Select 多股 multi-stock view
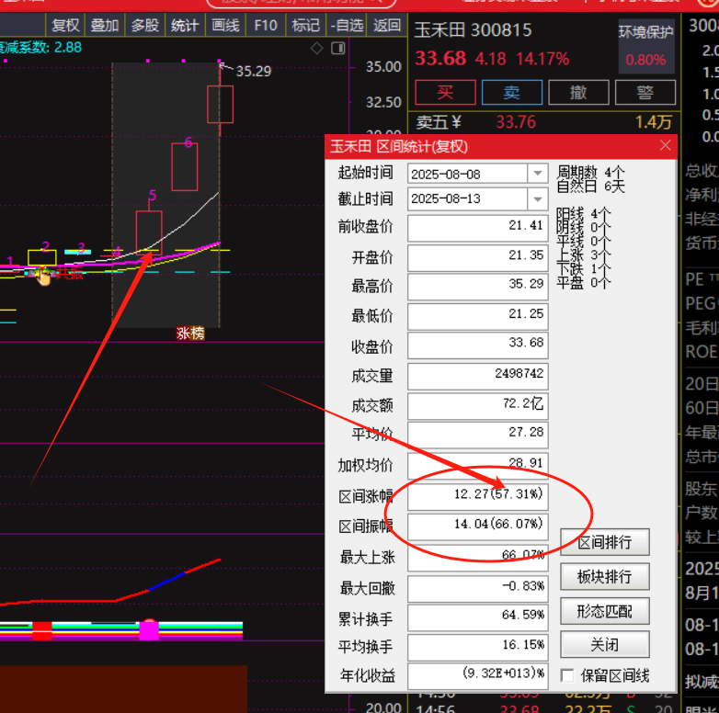The width and height of the screenshot is (719, 713). click(x=145, y=25)
